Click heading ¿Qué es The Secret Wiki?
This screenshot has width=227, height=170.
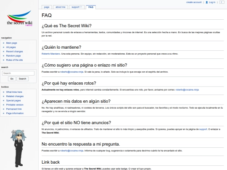pyautogui.click(x=66, y=26)
